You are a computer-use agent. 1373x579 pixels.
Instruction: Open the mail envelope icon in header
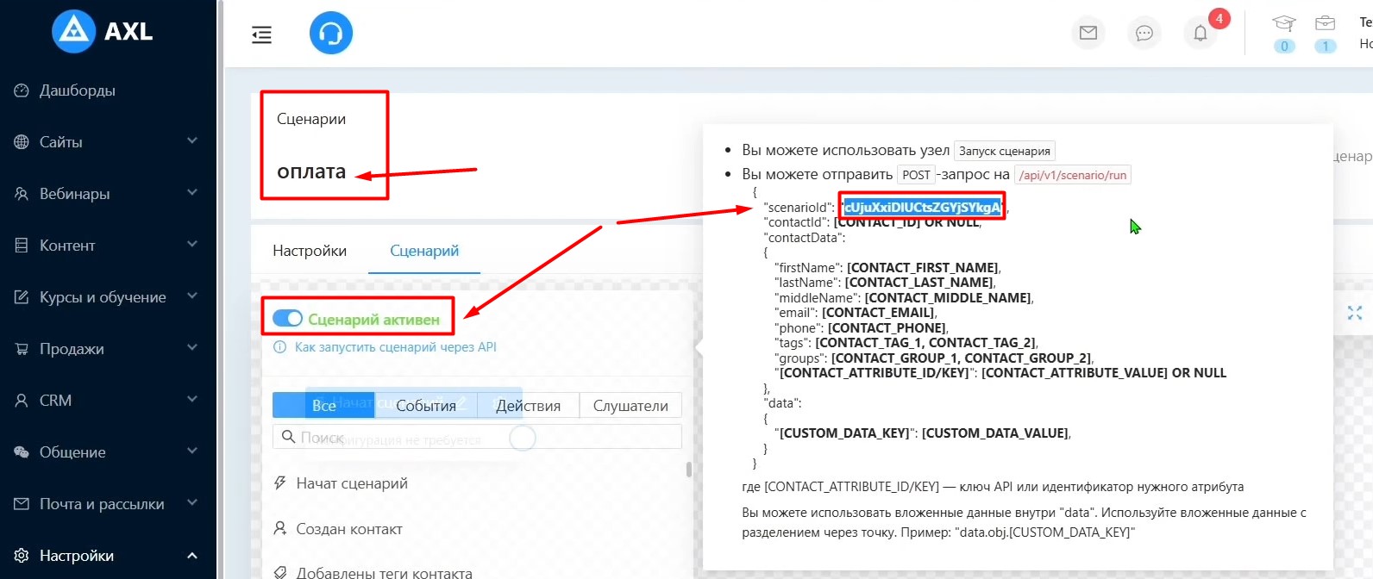pos(1088,34)
